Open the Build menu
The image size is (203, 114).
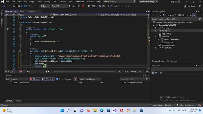pos(40,2)
